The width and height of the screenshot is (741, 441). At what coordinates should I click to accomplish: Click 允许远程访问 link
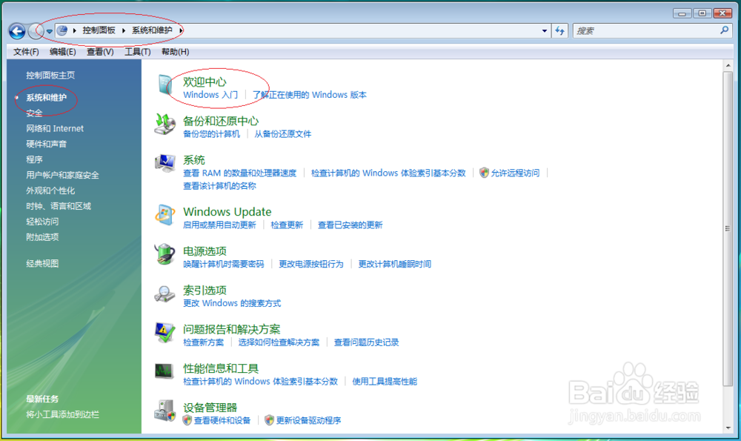(515, 173)
